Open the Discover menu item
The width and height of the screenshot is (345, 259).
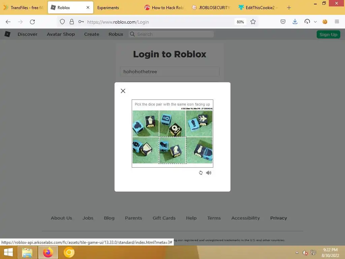point(28,34)
